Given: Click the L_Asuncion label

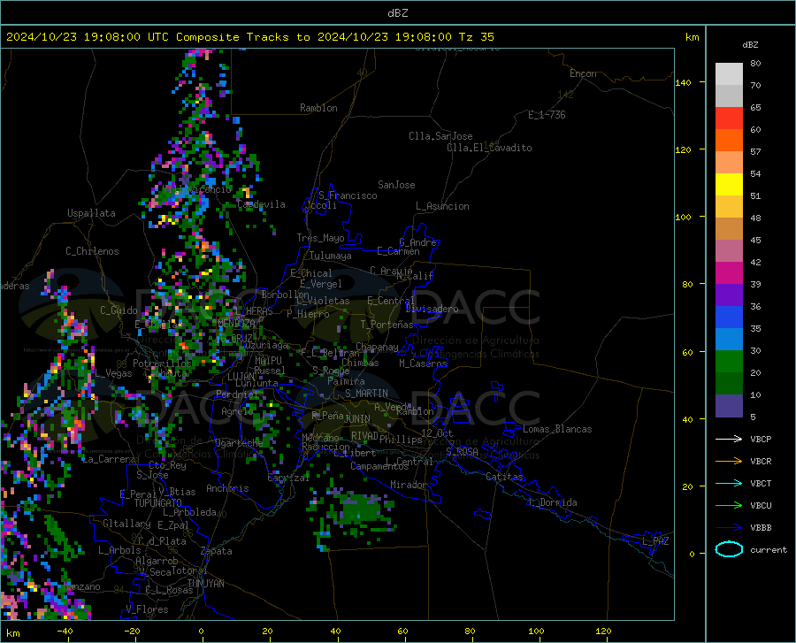Looking at the screenshot, I should (x=442, y=206).
